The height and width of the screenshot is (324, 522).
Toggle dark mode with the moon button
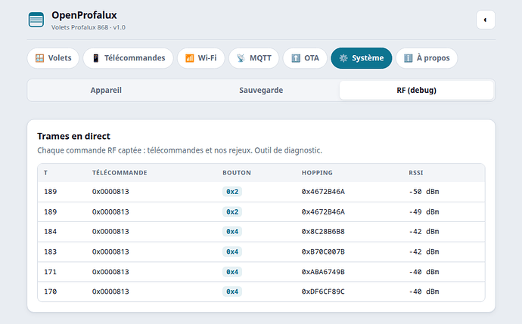(486, 20)
